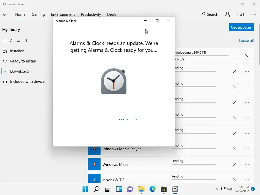
Task: Minimize the Alarms & Clock window
Action: pyautogui.click(x=145, y=21)
